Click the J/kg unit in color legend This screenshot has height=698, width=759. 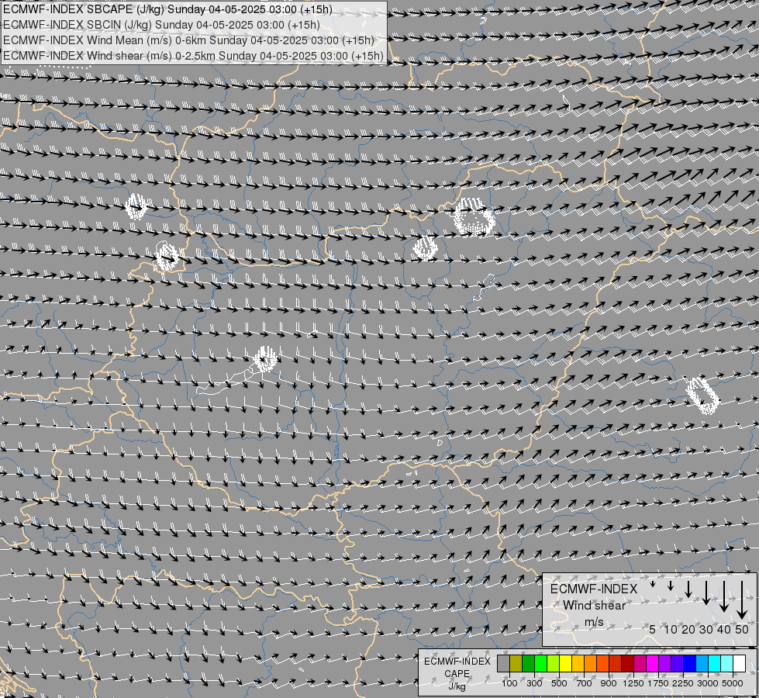point(457,686)
